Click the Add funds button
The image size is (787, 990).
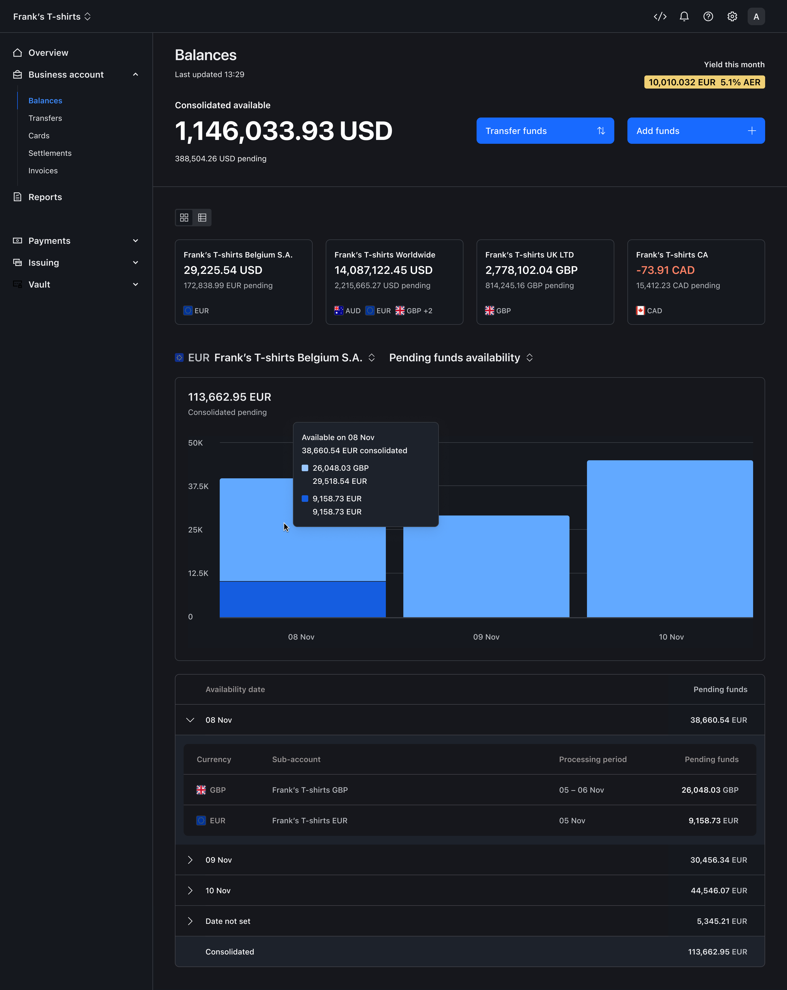(x=696, y=131)
